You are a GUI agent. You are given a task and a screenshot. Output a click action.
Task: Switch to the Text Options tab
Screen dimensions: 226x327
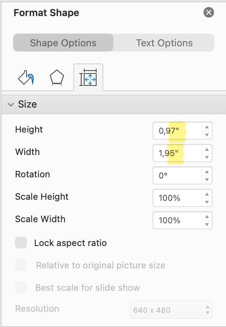pos(164,43)
